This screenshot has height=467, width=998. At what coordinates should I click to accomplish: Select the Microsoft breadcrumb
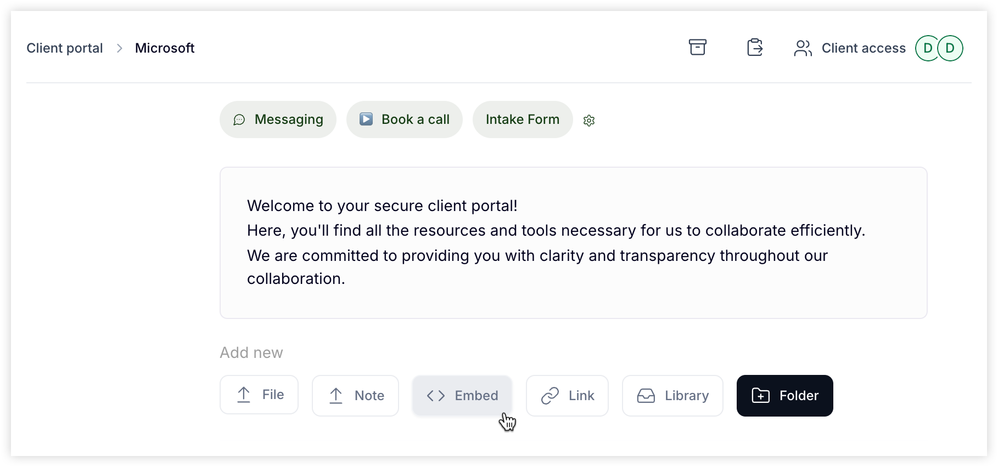point(165,48)
